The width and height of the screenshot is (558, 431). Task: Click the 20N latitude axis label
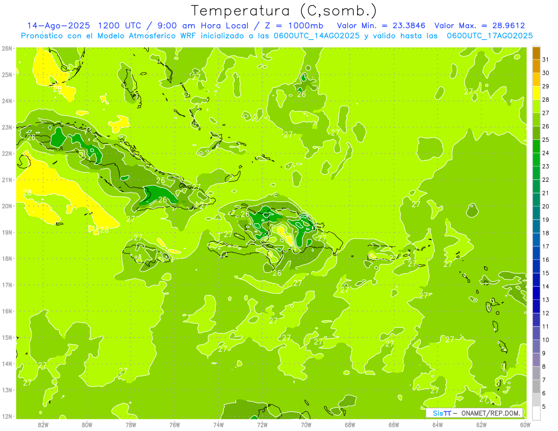(x=7, y=206)
